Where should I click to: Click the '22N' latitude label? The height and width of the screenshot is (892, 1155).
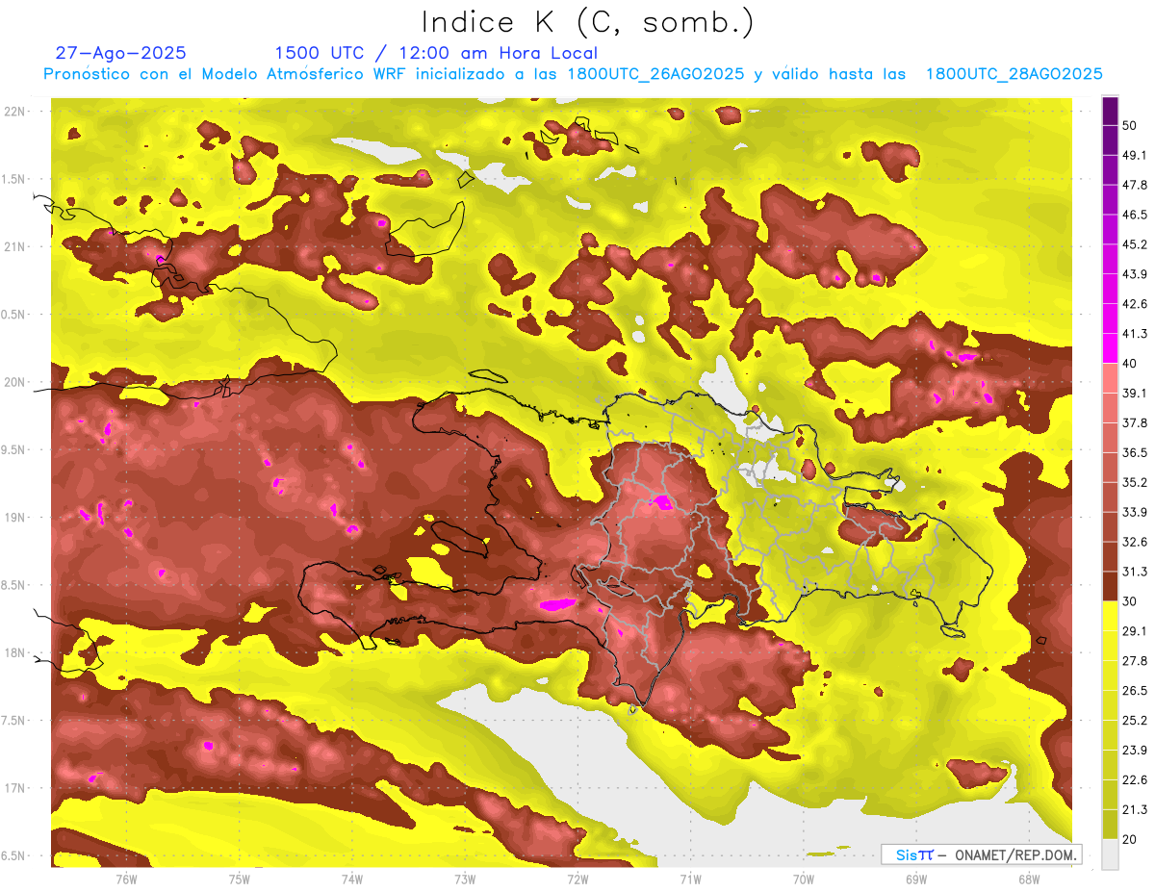pyautogui.click(x=15, y=112)
